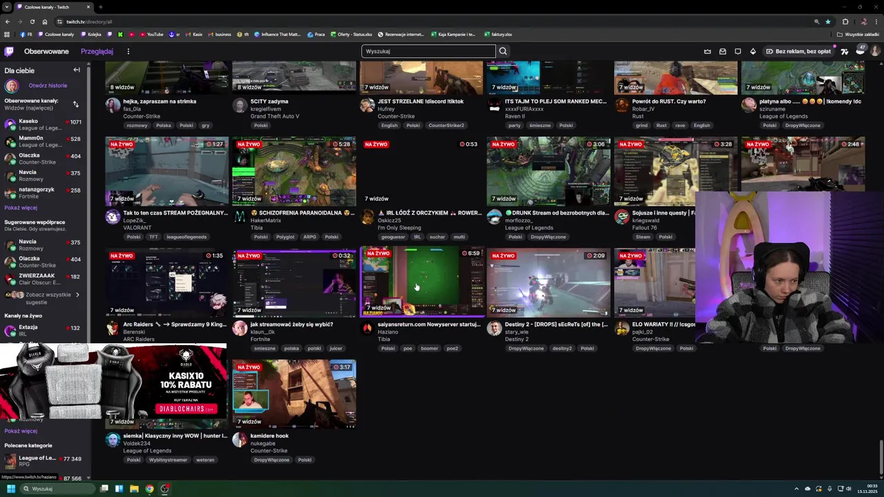Open the Chrome three-dot menu
The image size is (884, 497).
876,21
